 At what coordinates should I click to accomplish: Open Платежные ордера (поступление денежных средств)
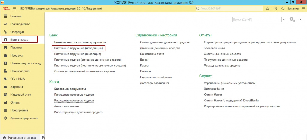90,66
